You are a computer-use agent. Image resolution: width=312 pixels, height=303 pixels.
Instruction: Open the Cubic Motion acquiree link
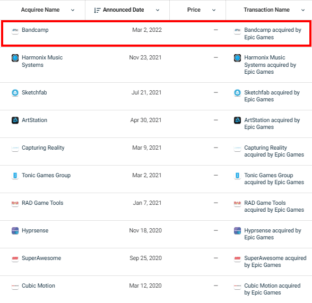(38, 285)
